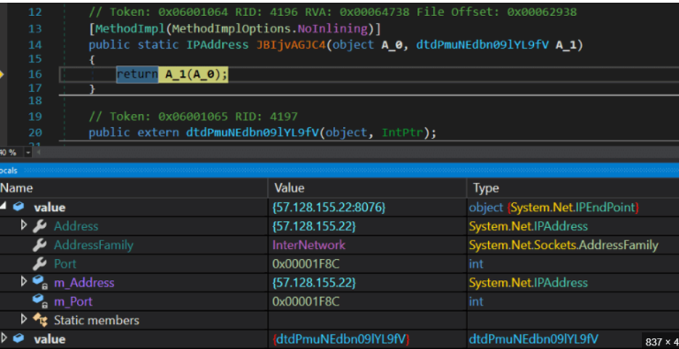Select the m_Port value 0x00001F8C cell
The image size is (679, 349).
367,301
